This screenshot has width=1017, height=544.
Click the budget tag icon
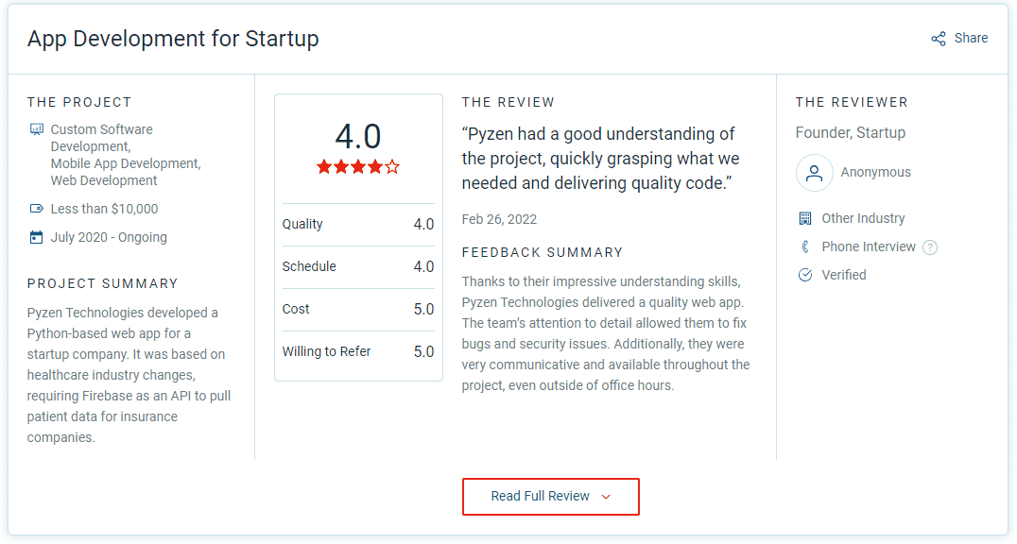point(36,209)
